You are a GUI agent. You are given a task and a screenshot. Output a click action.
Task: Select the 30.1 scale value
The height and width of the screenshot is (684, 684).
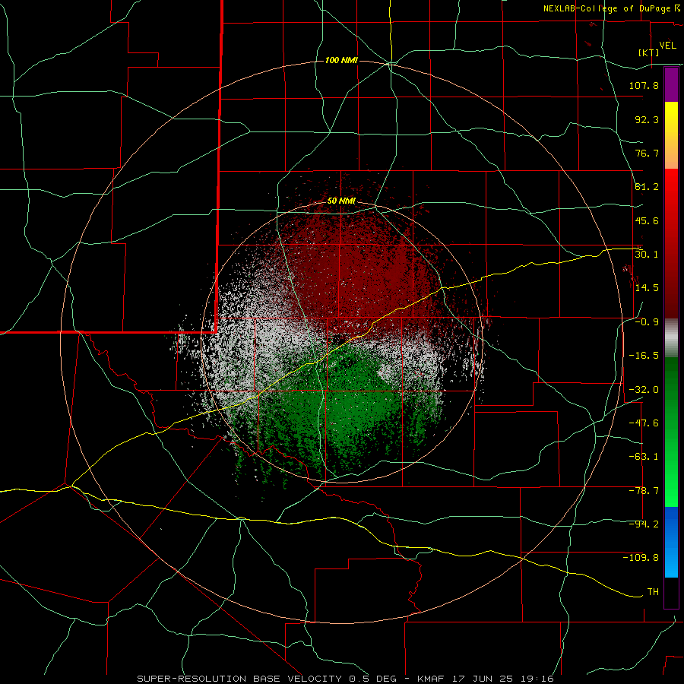pos(647,254)
